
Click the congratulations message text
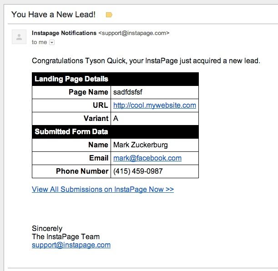click(146, 61)
